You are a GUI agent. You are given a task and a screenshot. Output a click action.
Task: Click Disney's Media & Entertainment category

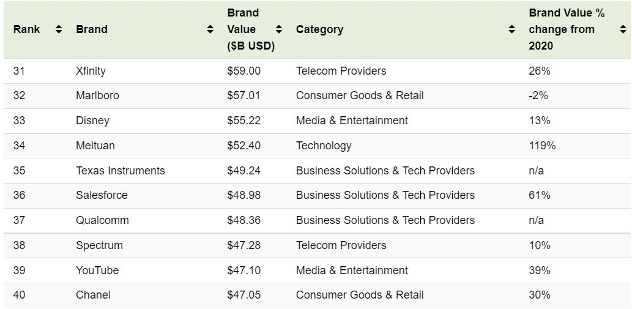(352, 121)
